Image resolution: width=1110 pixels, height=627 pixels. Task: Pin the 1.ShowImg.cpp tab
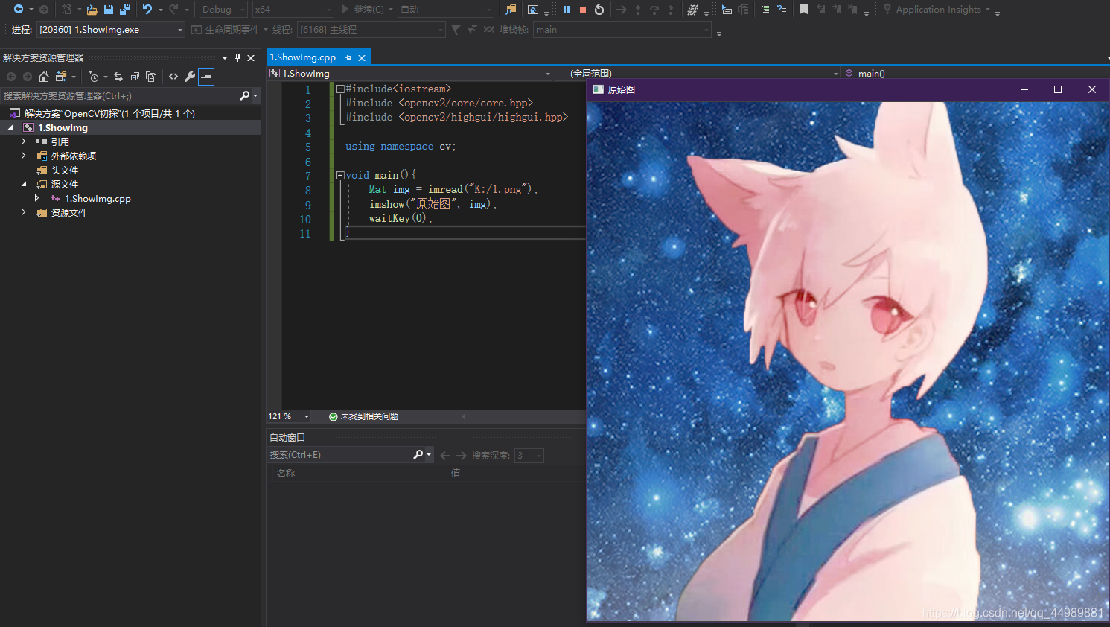(x=348, y=57)
